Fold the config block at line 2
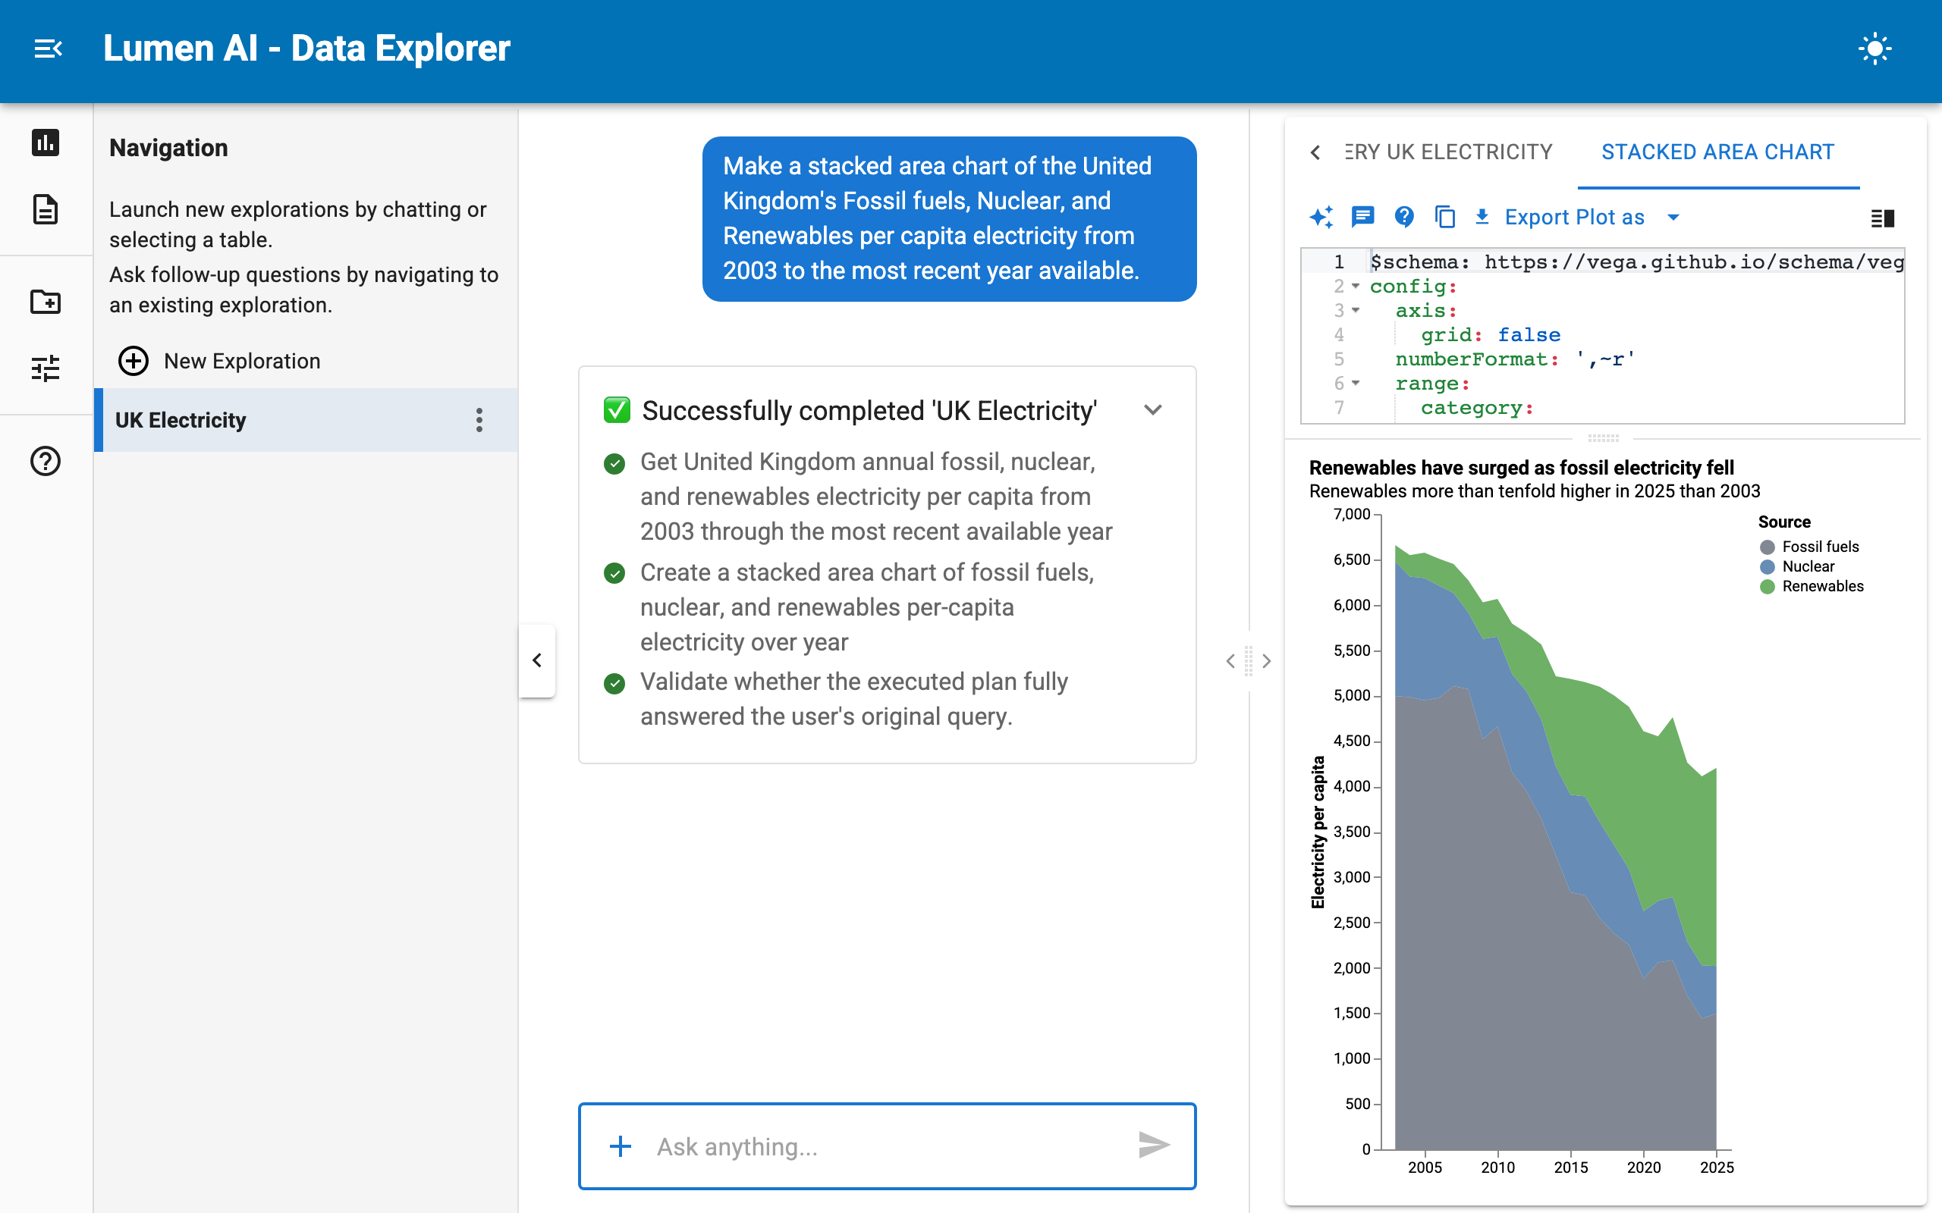The height and width of the screenshot is (1213, 1942). tap(1356, 287)
